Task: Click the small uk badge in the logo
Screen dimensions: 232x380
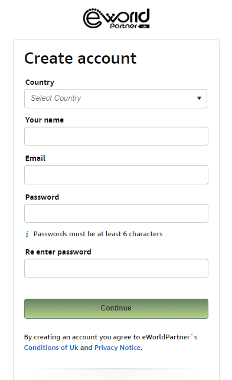Action: (x=144, y=27)
